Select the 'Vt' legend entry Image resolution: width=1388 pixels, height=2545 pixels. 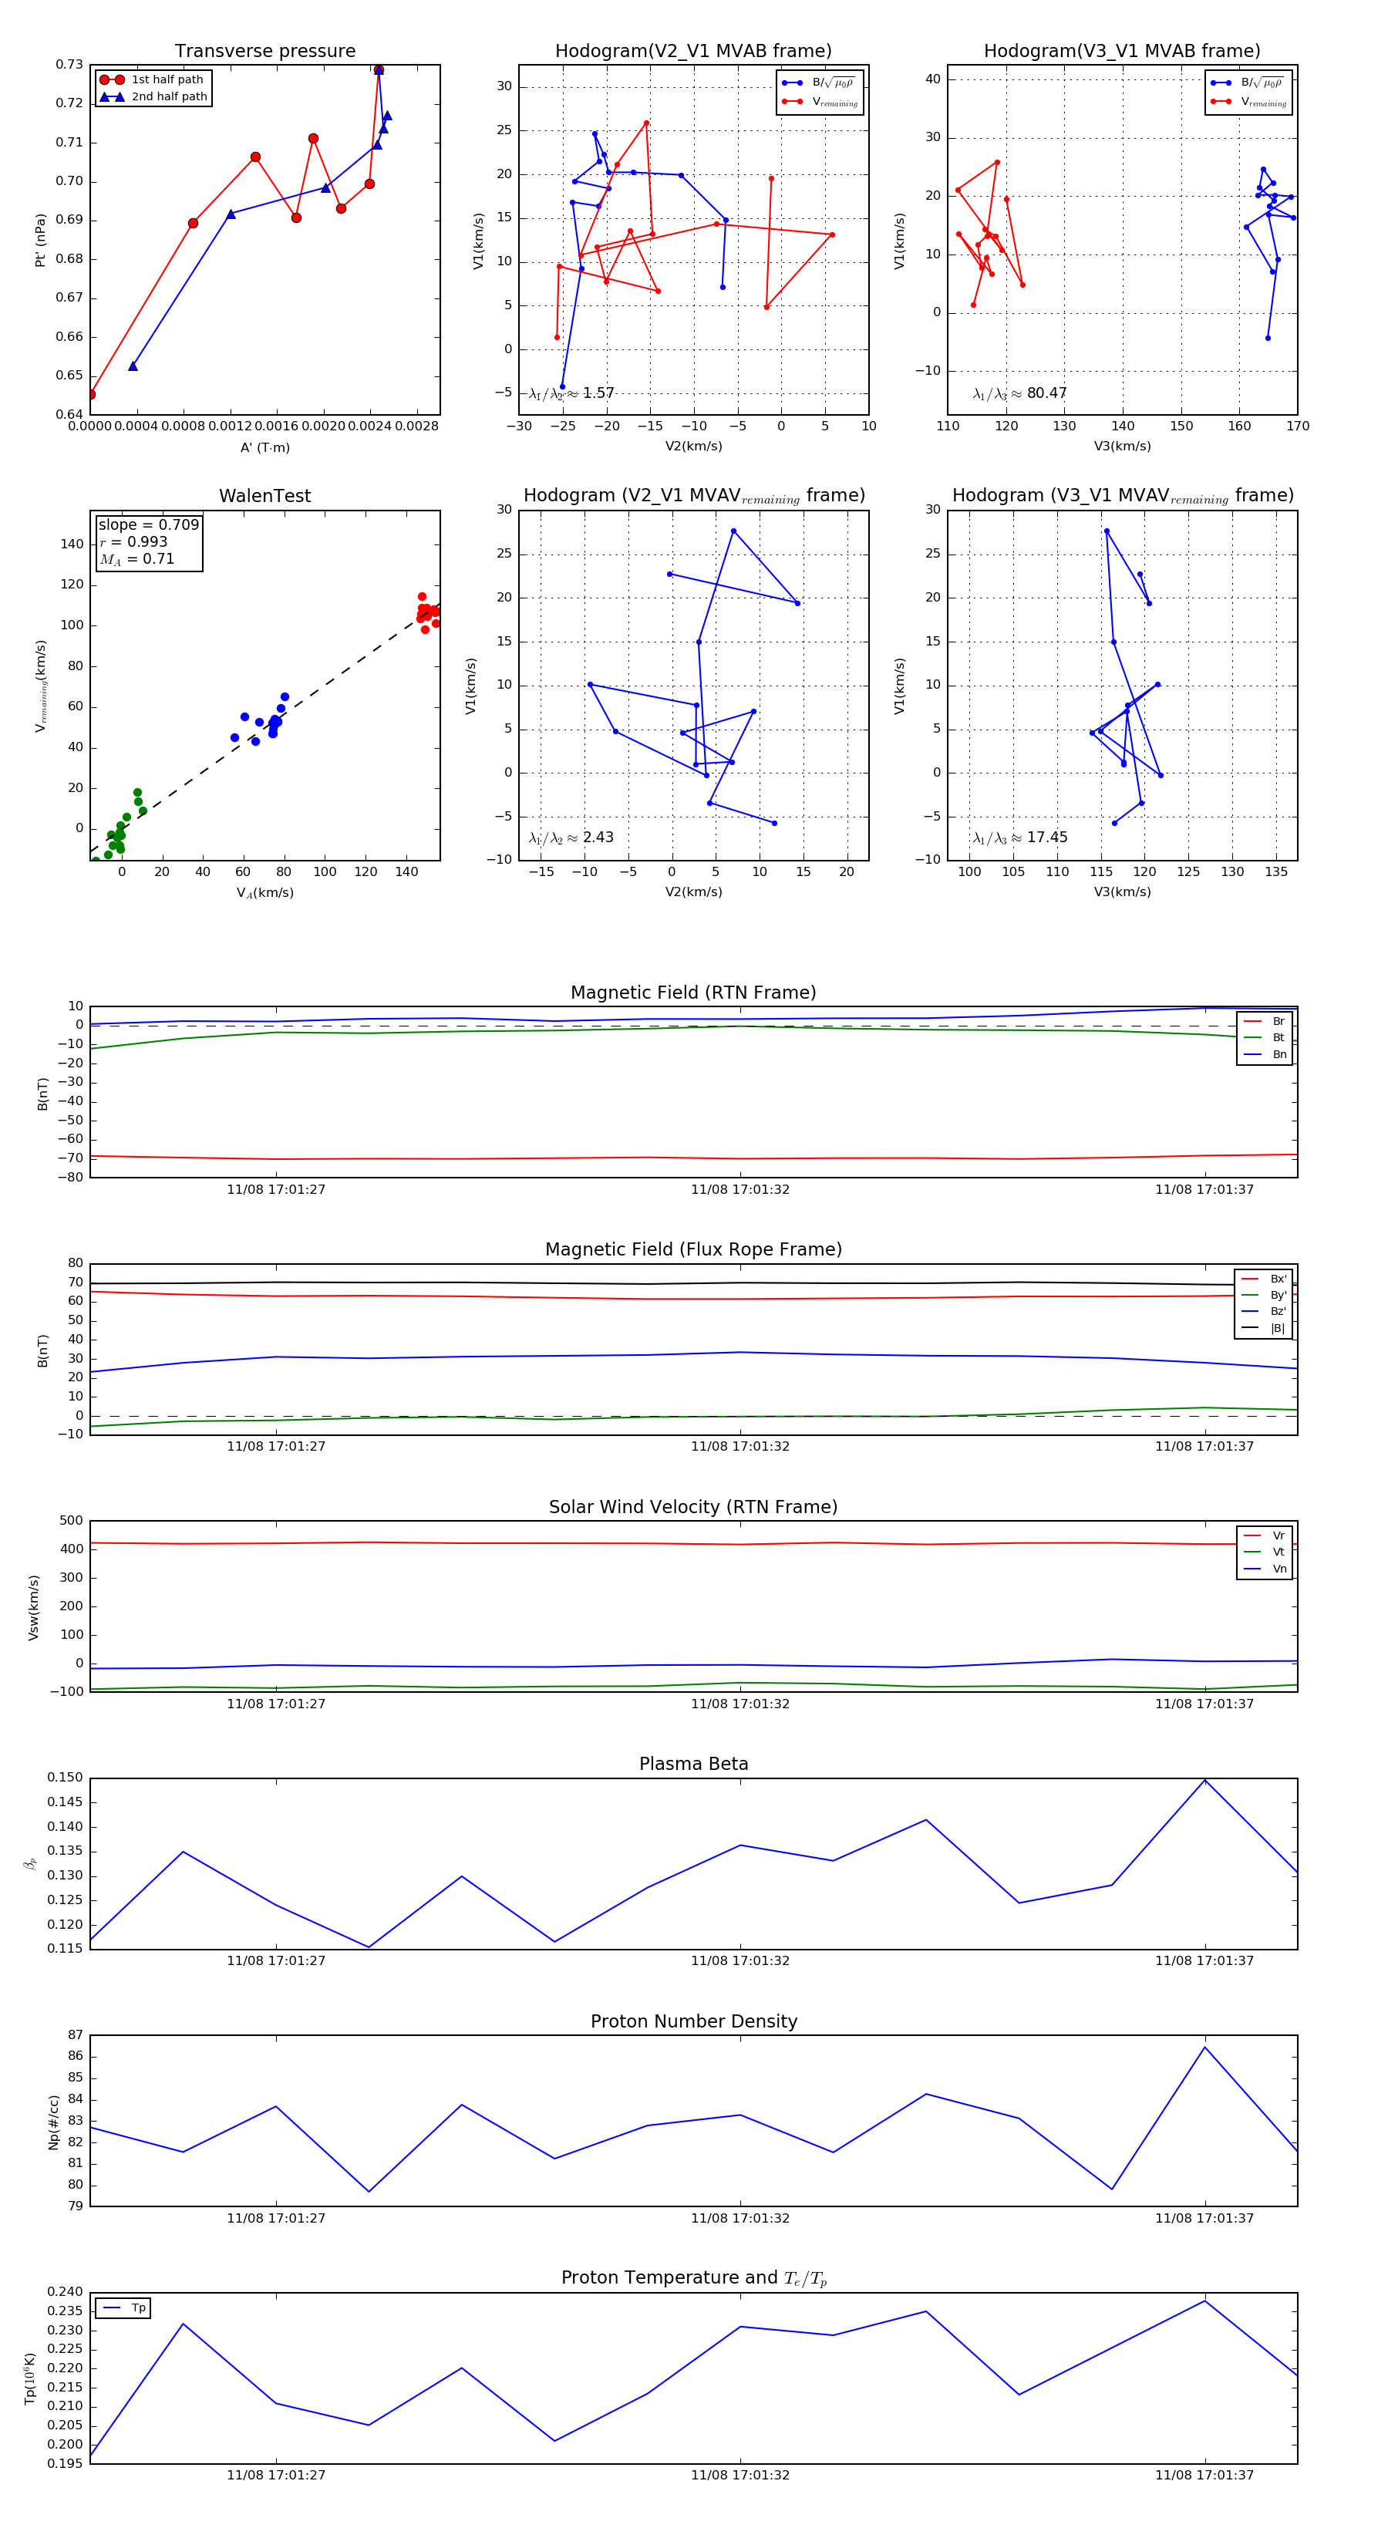tap(1265, 1552)
